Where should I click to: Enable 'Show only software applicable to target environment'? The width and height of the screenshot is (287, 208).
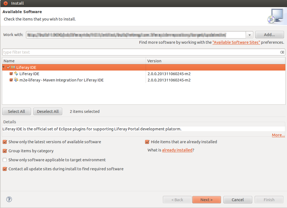(x=5, y=160)
